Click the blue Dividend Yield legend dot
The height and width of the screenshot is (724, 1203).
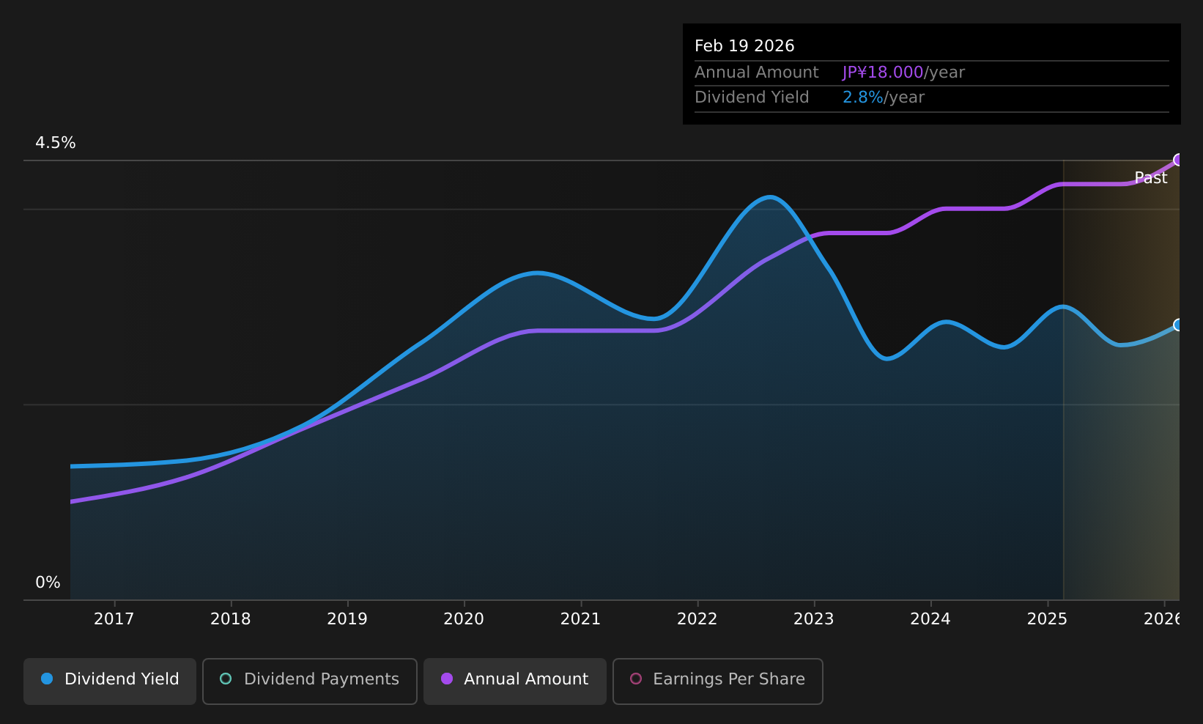(x=47, y=679)
